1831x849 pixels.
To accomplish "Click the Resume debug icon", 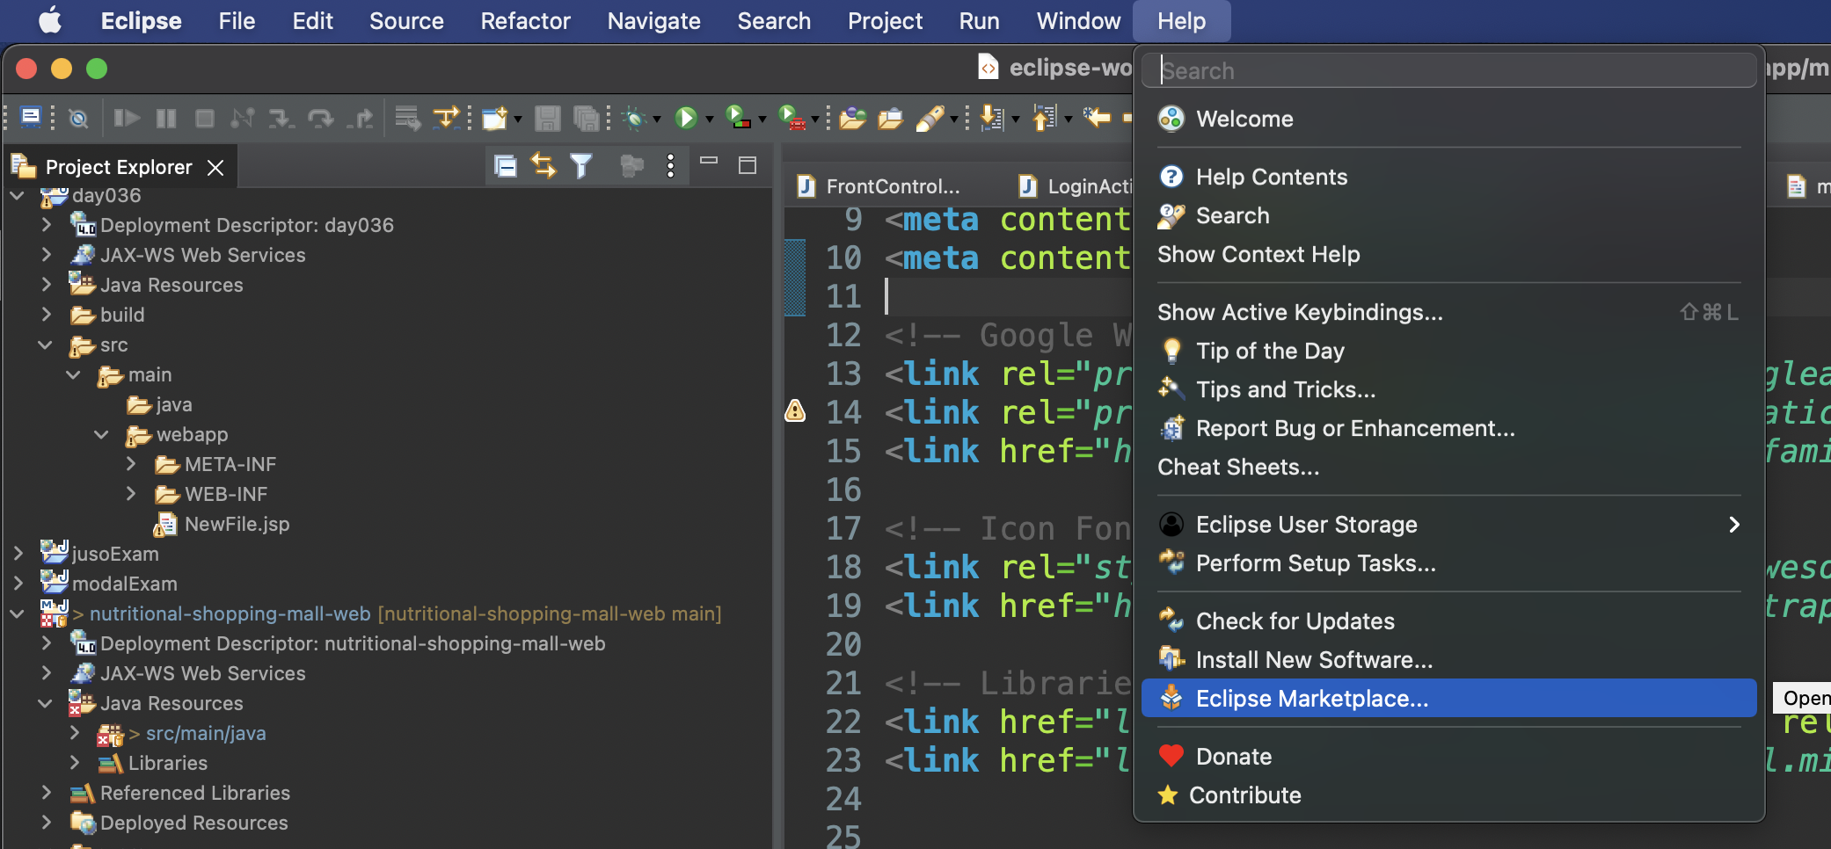I will point(127,118).
